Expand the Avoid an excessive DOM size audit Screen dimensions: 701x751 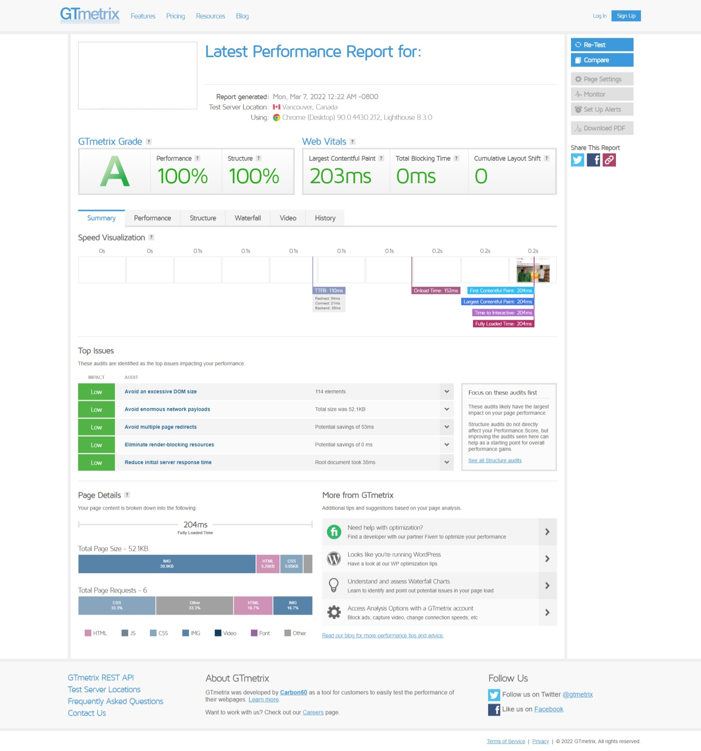pyautogui.click(x=447, y=391)
